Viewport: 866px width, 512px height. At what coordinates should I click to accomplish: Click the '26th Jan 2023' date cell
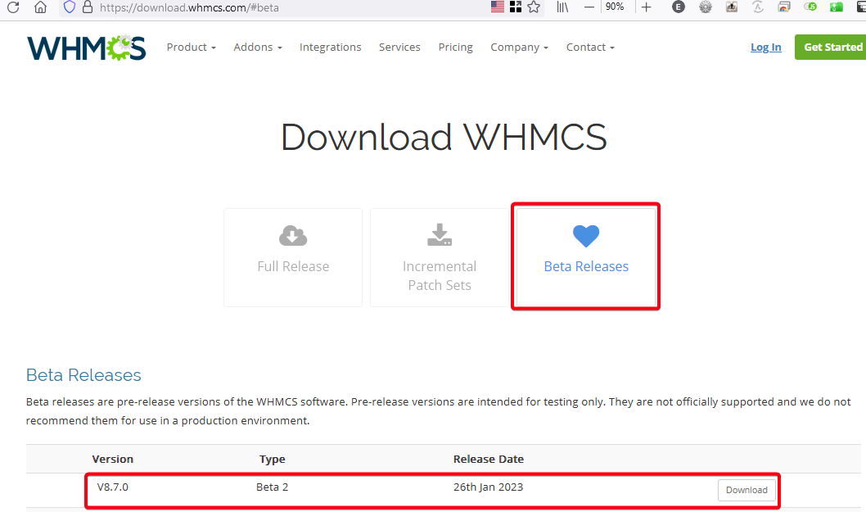point(488,487)
